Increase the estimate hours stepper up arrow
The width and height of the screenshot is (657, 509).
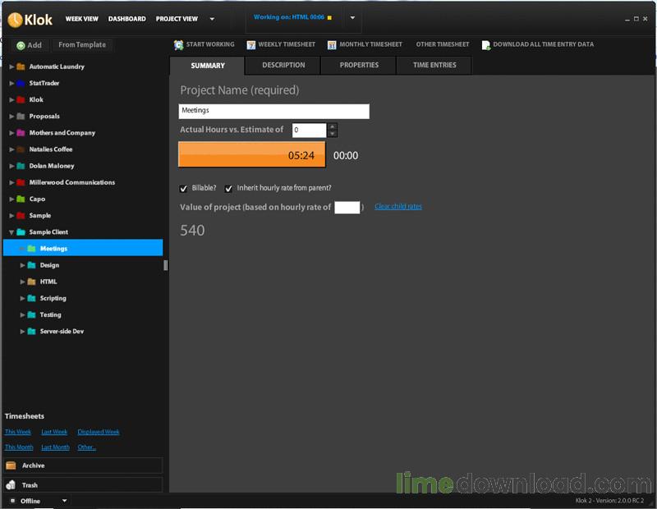(x=333, y=126)
